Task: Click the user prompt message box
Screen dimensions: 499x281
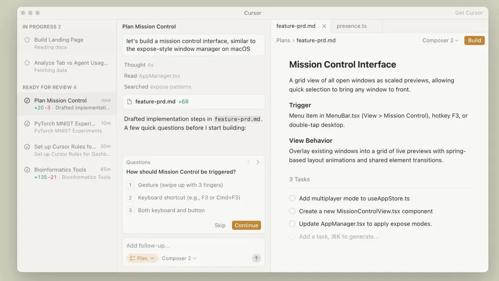Action: (194, 45)
